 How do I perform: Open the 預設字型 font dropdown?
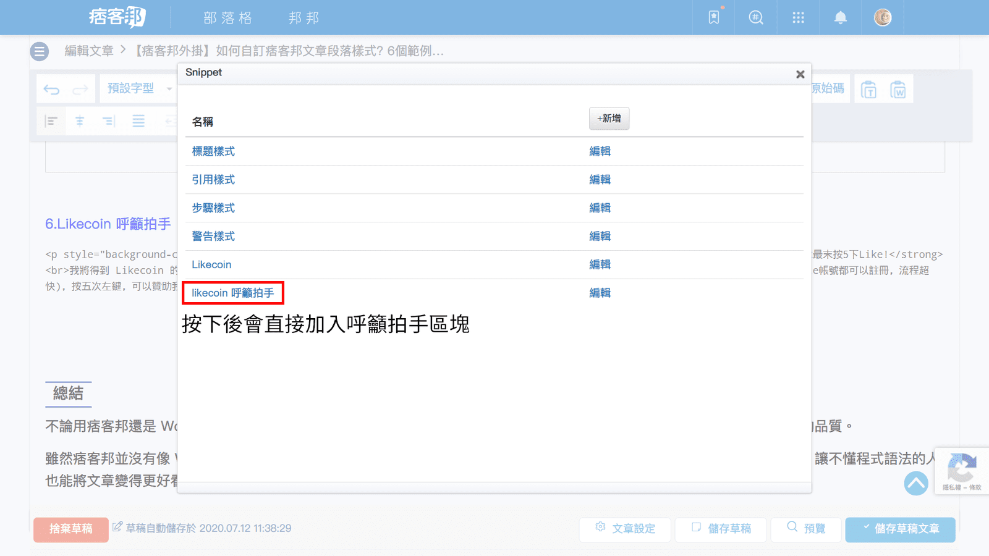click(137, 88)
